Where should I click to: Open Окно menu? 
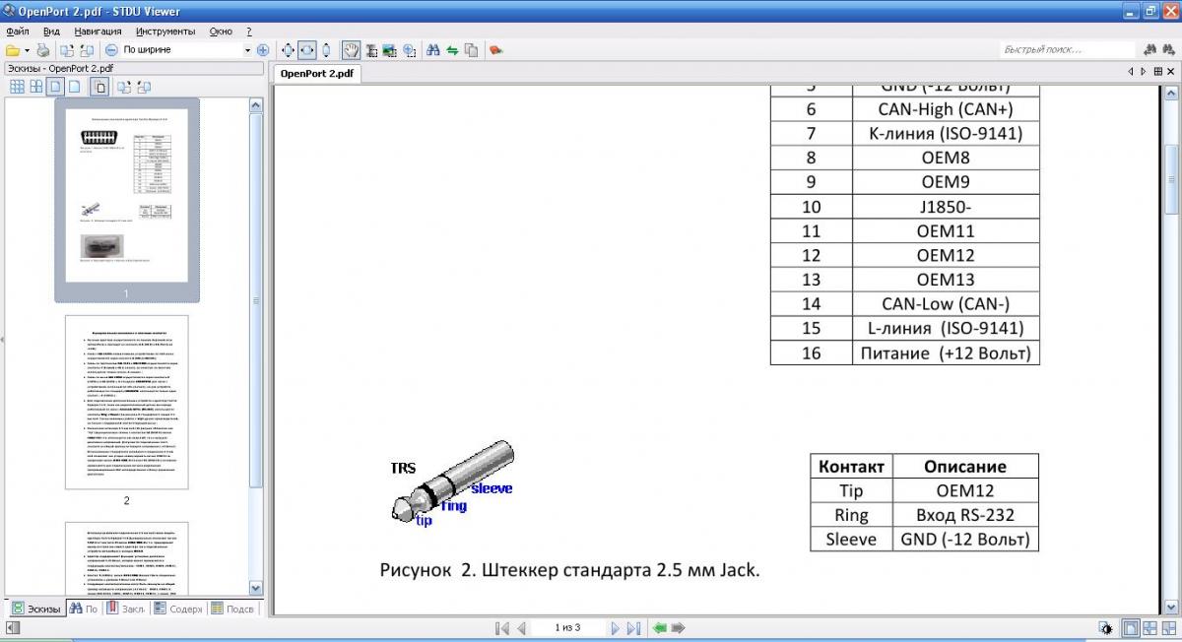coord(221,32)
